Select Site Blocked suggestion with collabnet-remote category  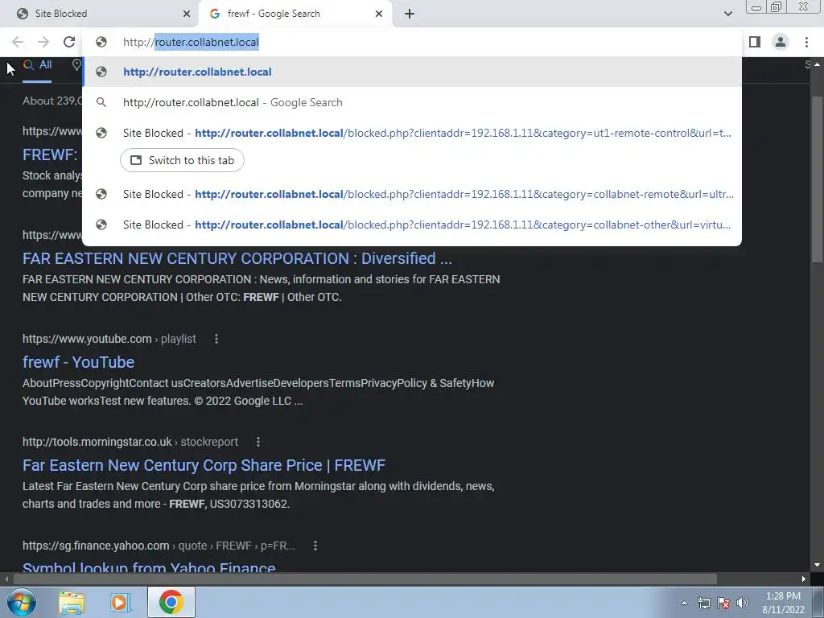click(x=412, y=195)
